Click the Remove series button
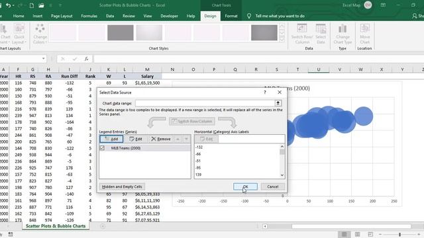Image resolution: width=424 pixels, height=238 pixels. pyautogui.click(x=160, y=139)
